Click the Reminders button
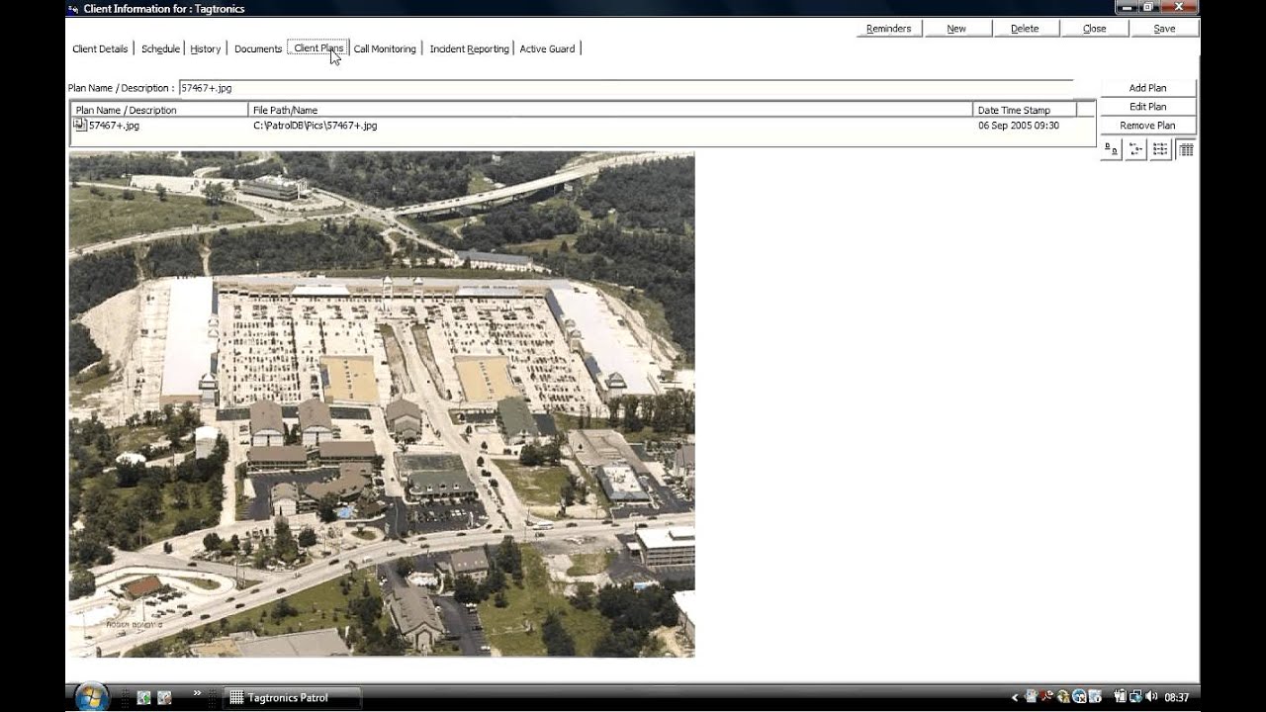The height and width of the screenshot is (712, 1266). [x=888, y=29]
